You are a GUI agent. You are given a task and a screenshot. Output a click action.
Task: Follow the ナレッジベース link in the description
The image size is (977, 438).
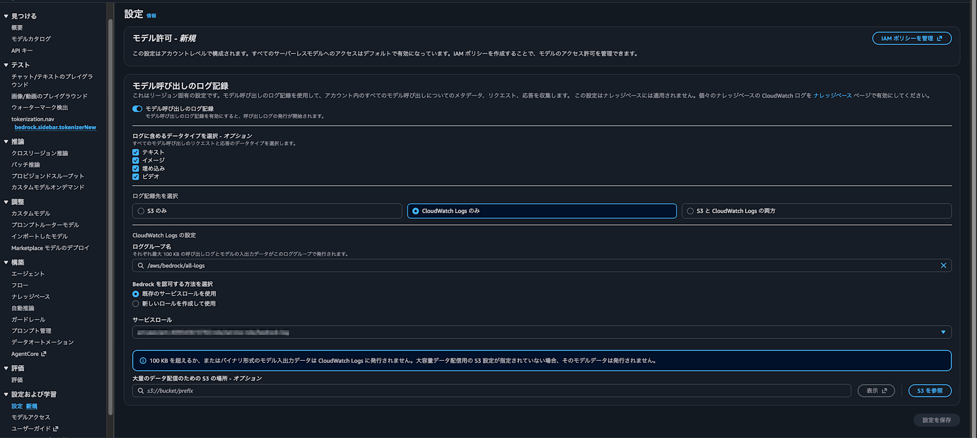click(x=832, y=96)
